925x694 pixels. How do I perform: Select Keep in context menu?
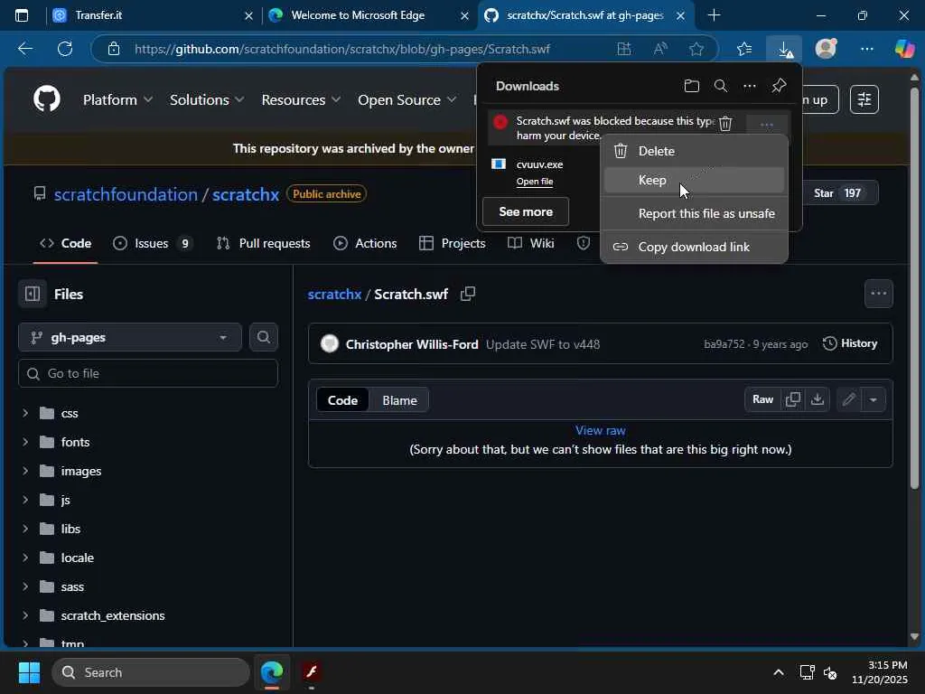point(694,180)
